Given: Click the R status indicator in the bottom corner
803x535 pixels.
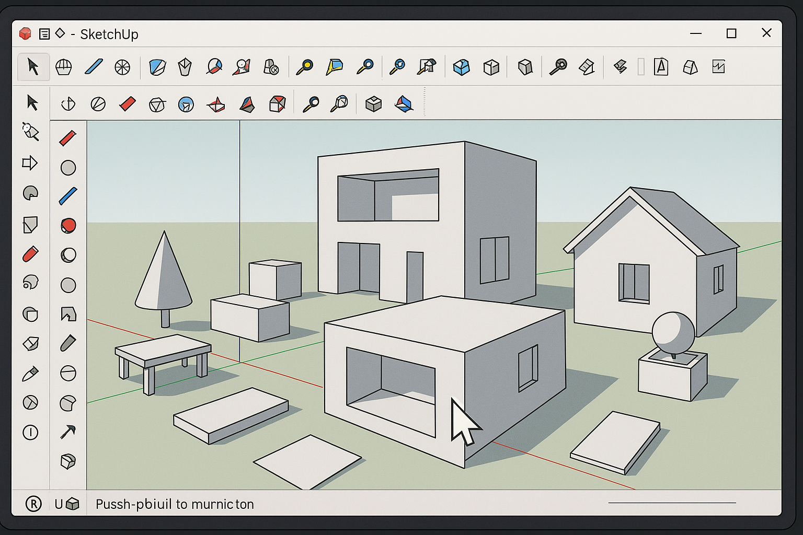Looking at the screenshot, I should pos(33,503).
